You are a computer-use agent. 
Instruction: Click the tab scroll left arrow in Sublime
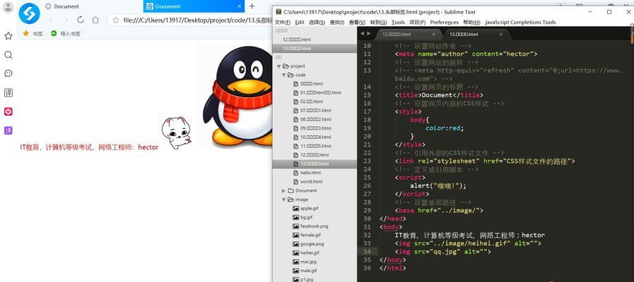[362, 33]
